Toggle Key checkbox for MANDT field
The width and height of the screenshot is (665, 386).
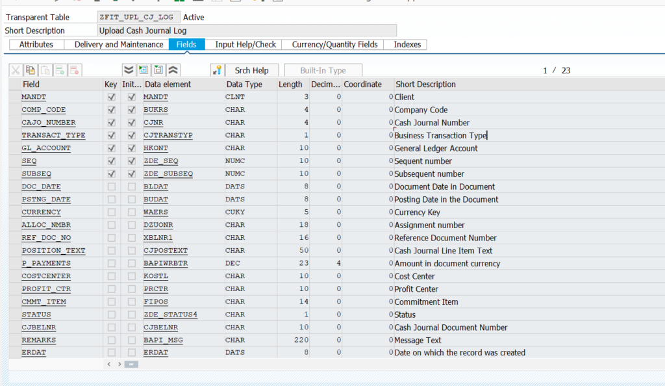point(112,97)
